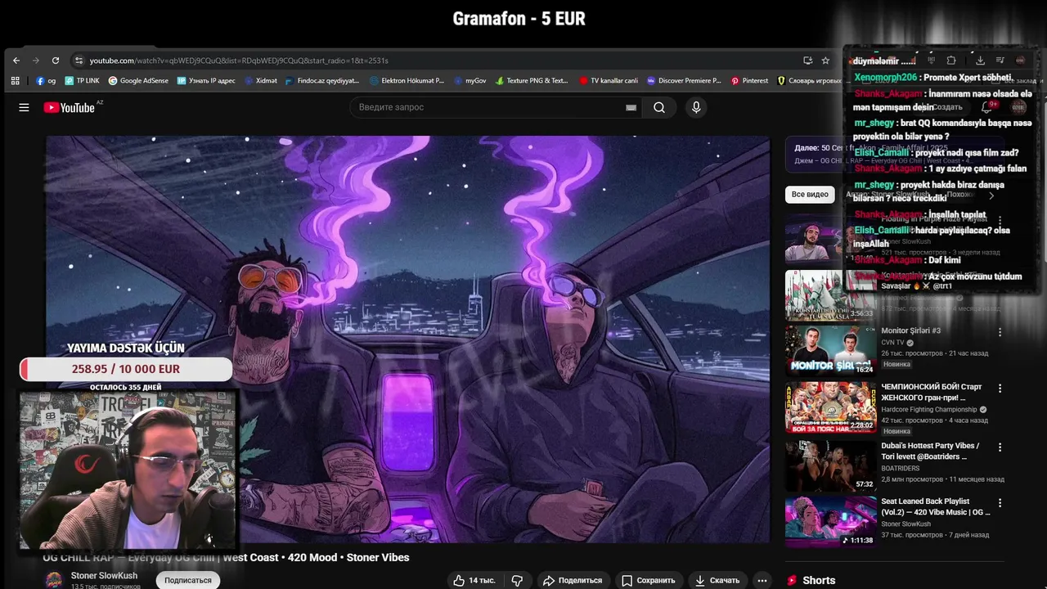
Task: Go forward using the browser forward arrow
Action: [36, 61]
